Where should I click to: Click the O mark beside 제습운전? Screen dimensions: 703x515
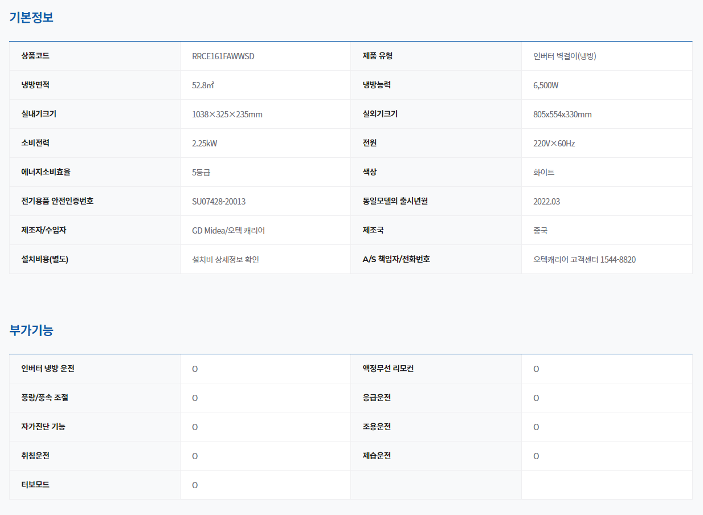point(536,456)
